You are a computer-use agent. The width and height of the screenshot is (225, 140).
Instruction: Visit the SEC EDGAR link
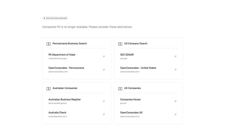pyautogui.click(x=148, y=56)
